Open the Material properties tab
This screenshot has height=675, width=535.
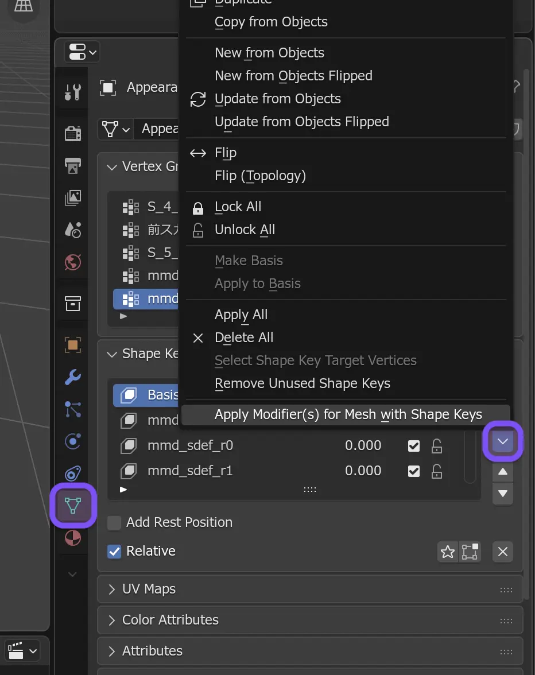73,538
